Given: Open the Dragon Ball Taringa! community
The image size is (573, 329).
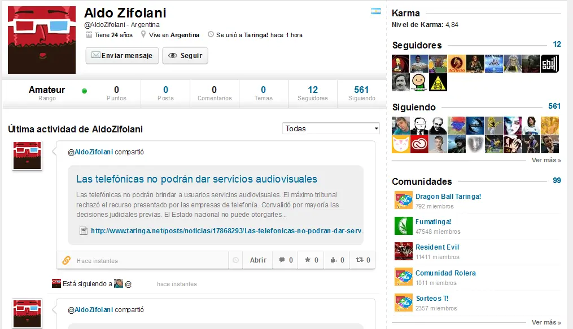Looking at the screenshot, I should coord(448,196).
